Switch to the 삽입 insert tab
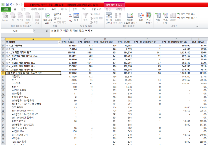 coord(23,9)
